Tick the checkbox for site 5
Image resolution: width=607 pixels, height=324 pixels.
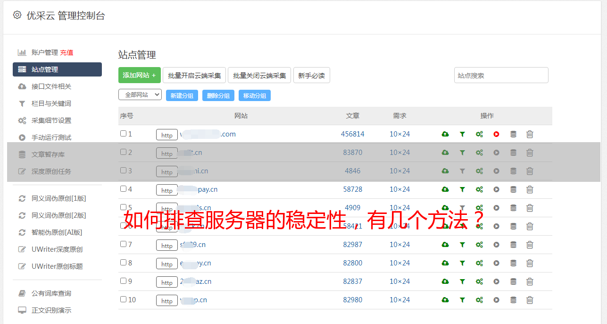click(x=123, y=207)
